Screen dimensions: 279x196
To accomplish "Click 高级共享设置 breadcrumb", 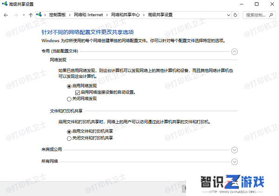I will pyautogui.click(x=160, y=15).
